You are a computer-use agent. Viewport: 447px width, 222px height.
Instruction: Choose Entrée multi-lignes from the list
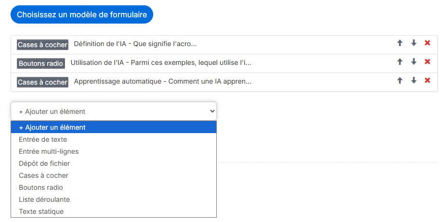coord(114,151)
